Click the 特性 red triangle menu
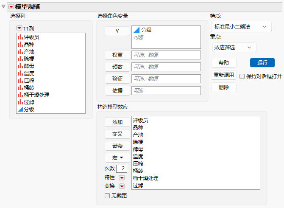The width and height of the screenshot is (284, 208). point(122,178)
